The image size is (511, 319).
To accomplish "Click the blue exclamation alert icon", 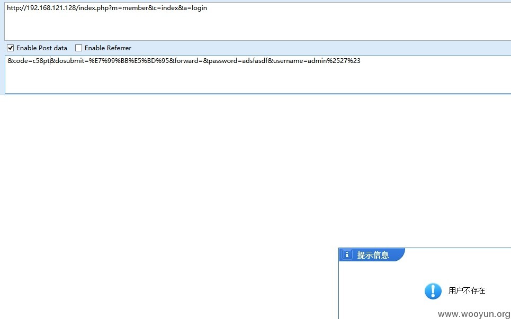I will 433,290.
